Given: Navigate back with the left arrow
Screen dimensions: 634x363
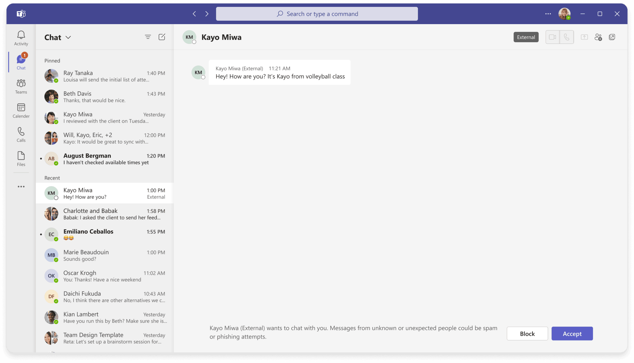Looking at the screenshot, I should click(195, 14).
